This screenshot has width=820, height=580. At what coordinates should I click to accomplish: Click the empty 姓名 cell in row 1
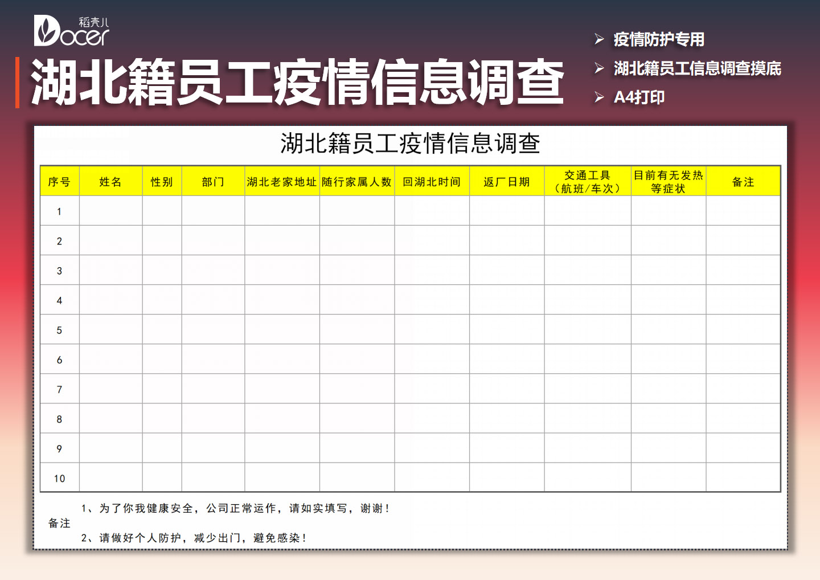click(x=109, y=211)
